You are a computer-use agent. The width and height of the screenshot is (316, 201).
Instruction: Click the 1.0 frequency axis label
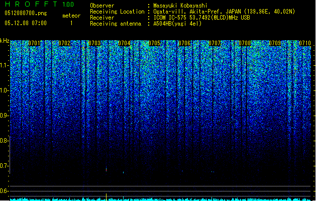click(x=4, y=90)
